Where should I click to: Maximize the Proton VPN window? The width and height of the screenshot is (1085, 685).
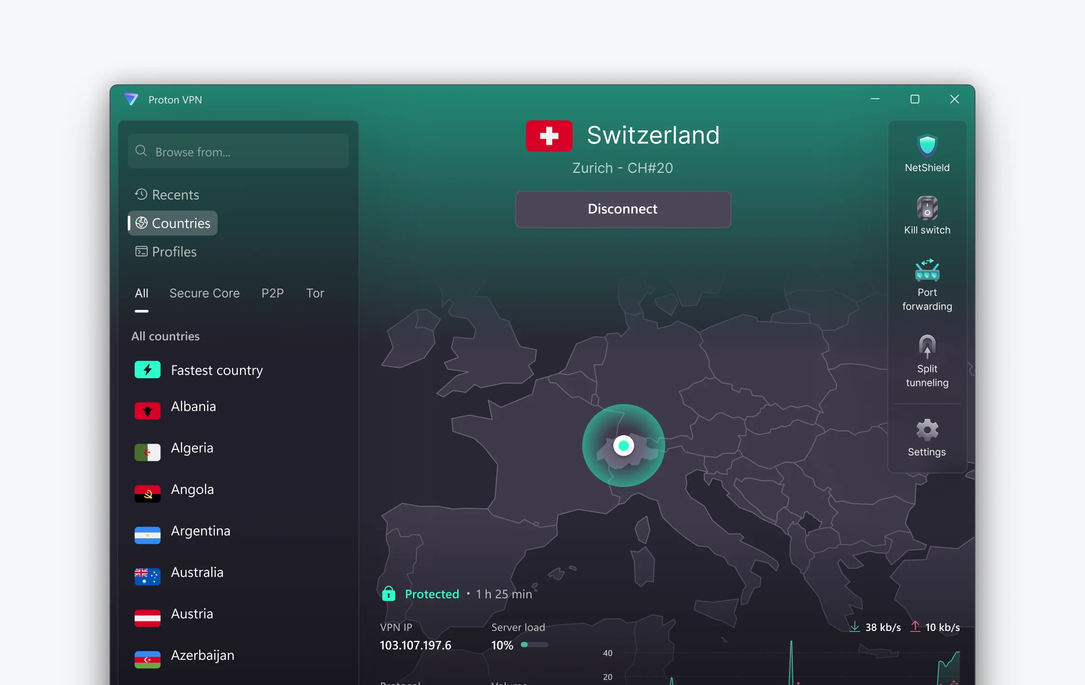click(x=915, y=99)
